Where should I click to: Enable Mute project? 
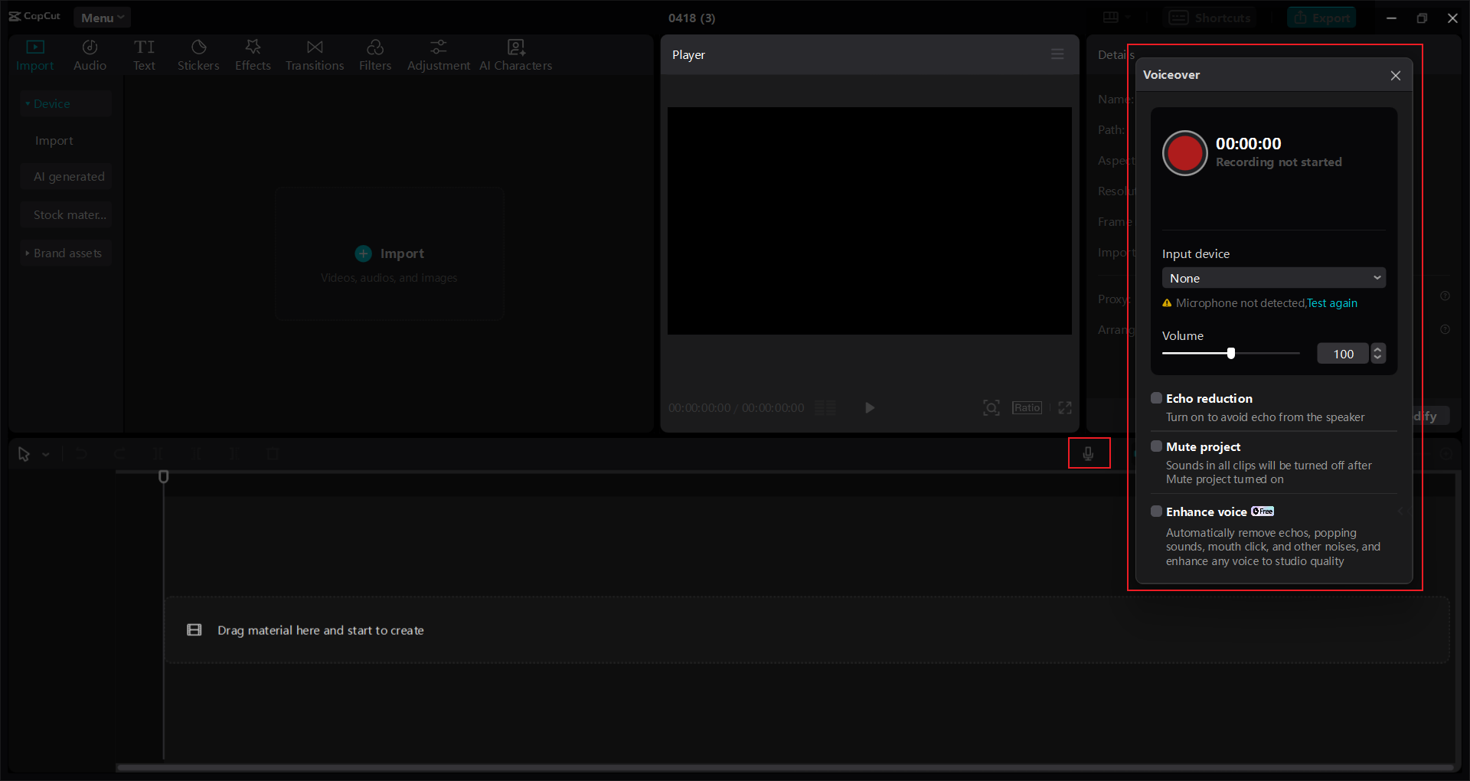[x=1157, y=446]
